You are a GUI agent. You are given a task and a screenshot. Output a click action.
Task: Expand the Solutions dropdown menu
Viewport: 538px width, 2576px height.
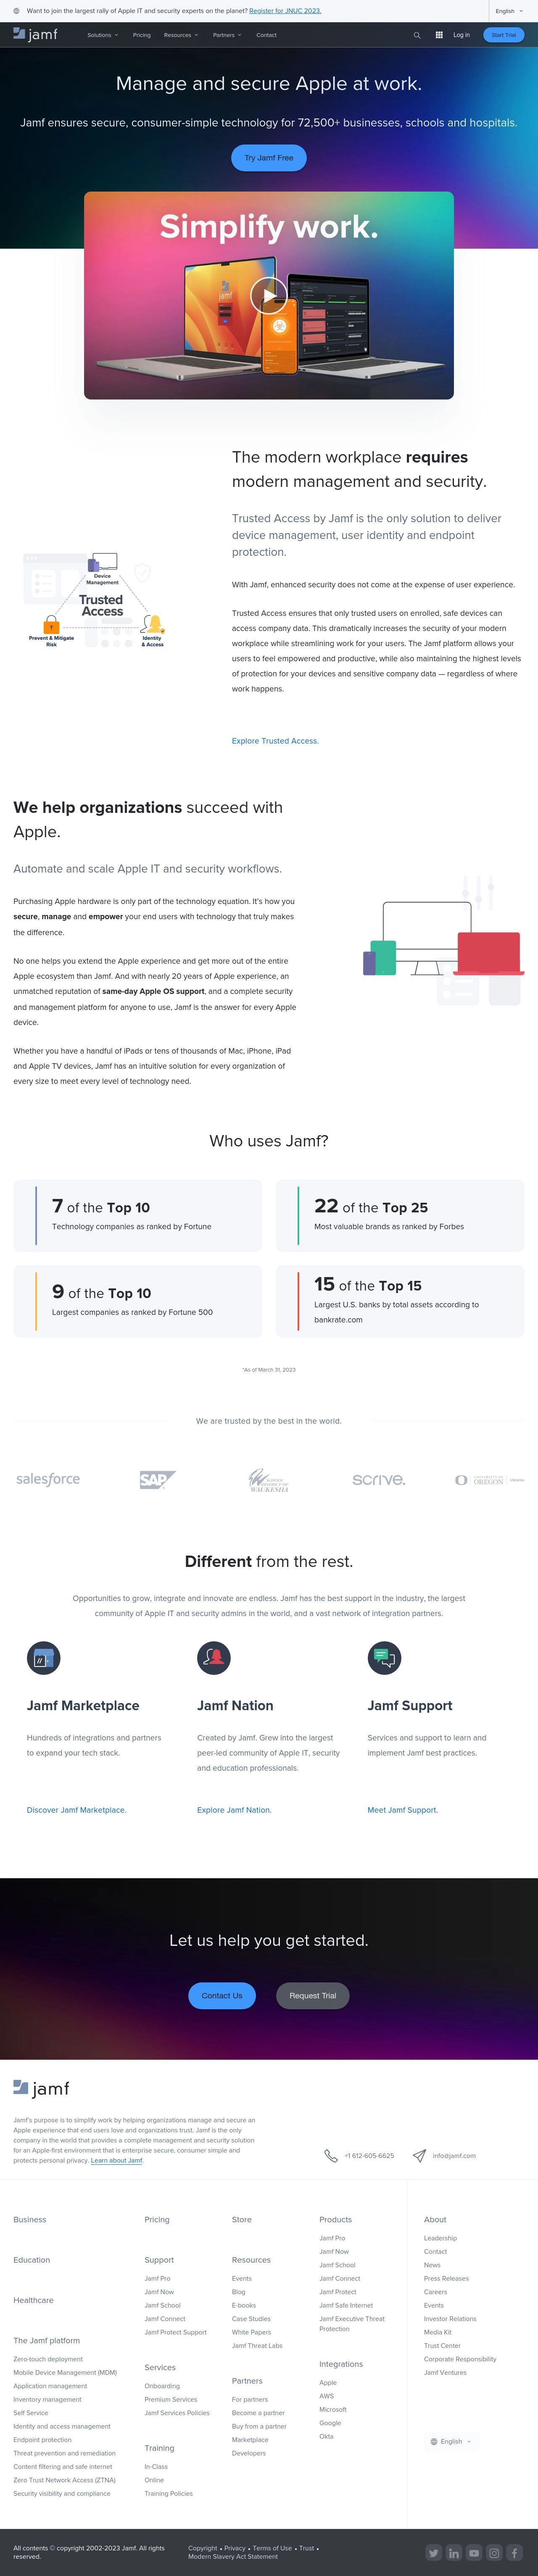tap(102, 35)
